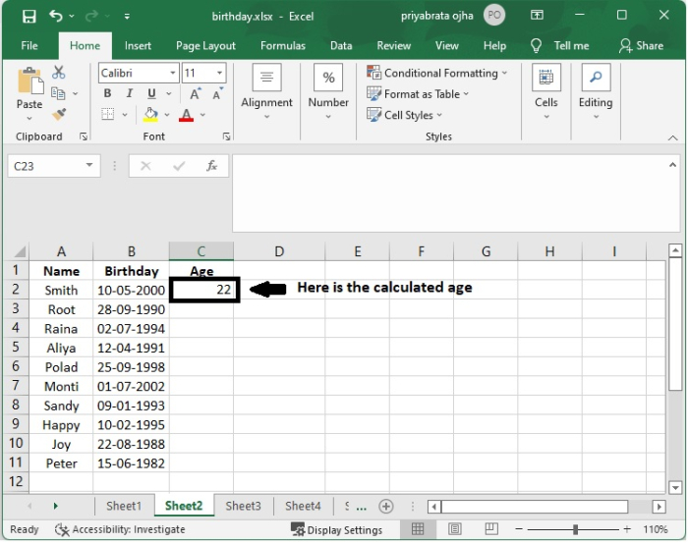This screenshot has height=543, width=688.
Task: Switch to Page Break Preview
Action: tap(491, 529)
